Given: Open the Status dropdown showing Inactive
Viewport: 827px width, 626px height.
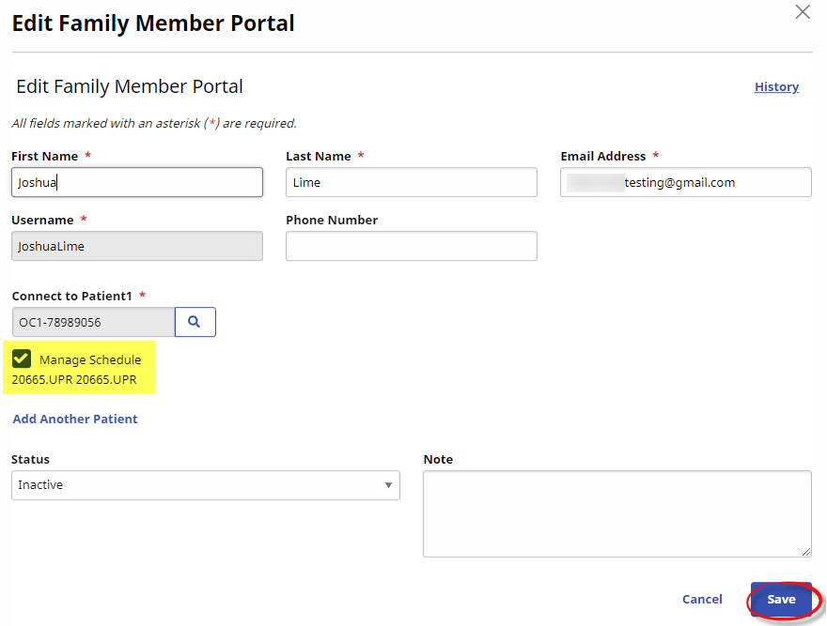Looking at the screenshot, I should (205, 485).
